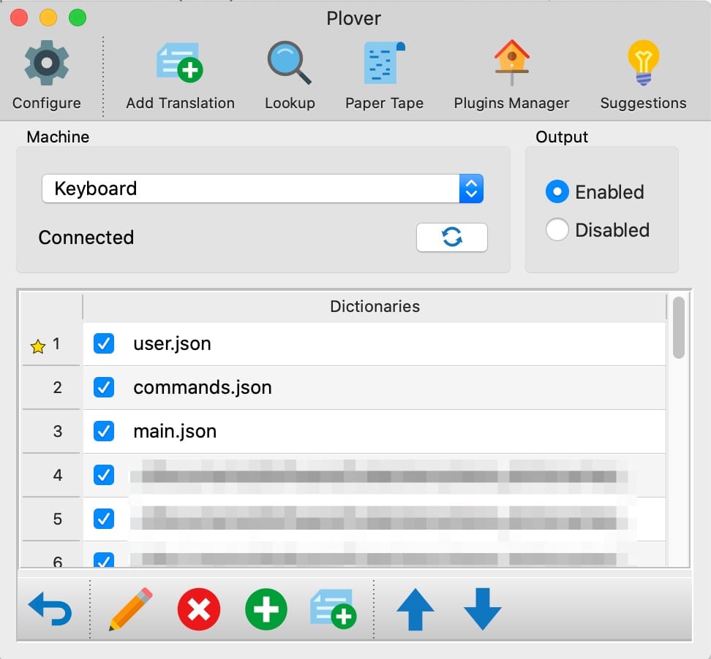
Task: Open the Configure gear icon
Action: coord(47,64)
